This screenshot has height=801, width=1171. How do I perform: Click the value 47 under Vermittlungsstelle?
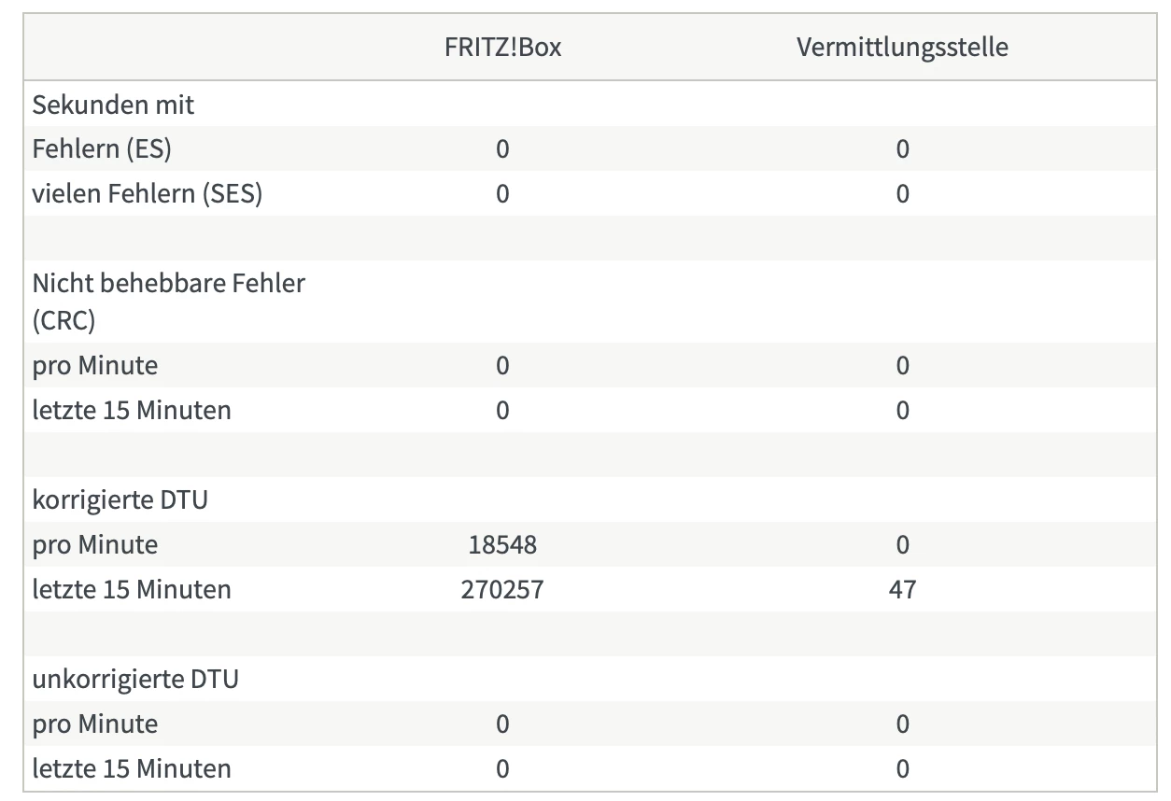(902, 589)
